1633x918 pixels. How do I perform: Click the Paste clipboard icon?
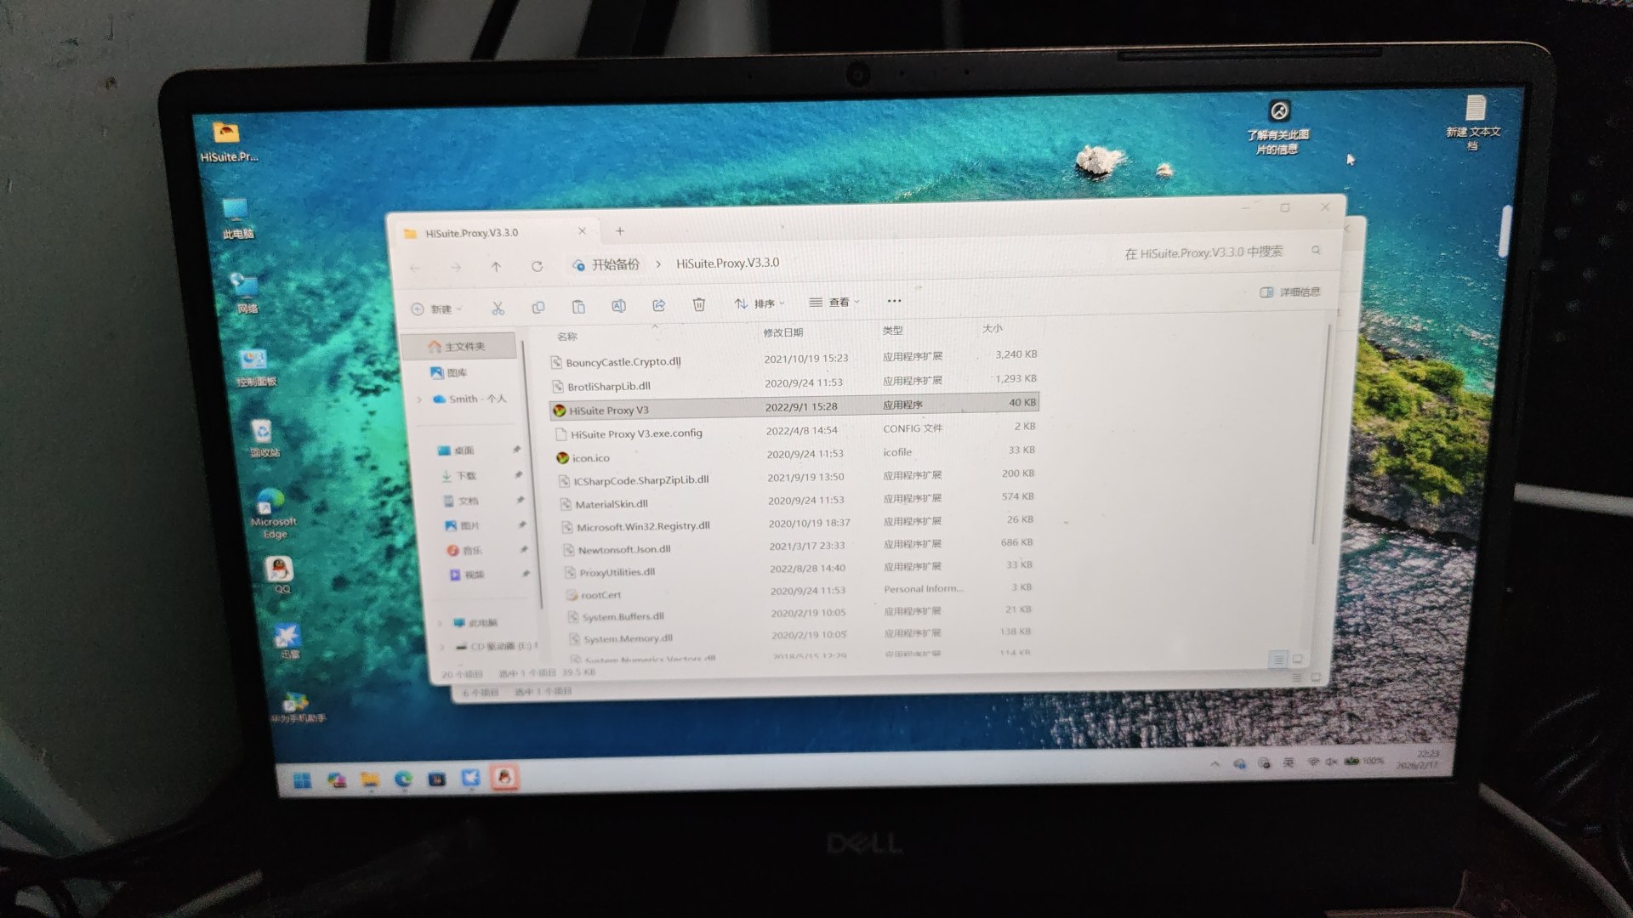coord(578,307)
